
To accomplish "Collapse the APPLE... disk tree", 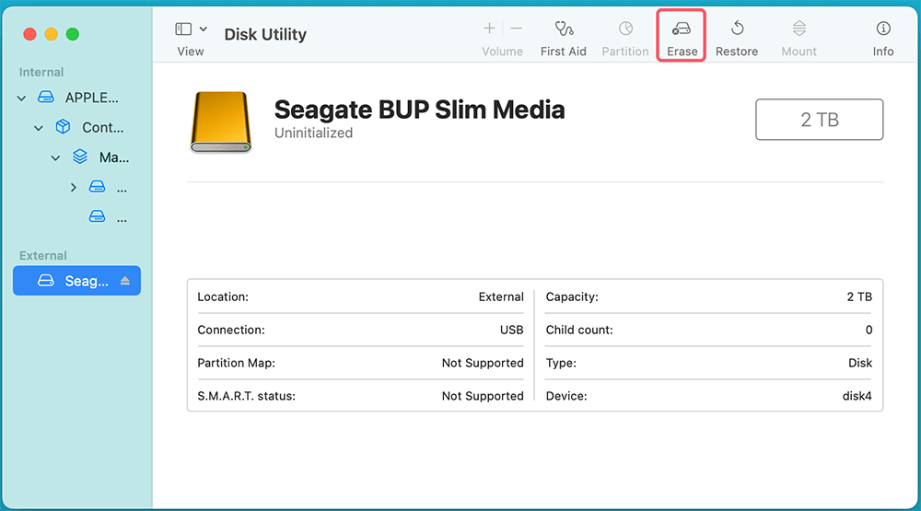I will [22, 99].
